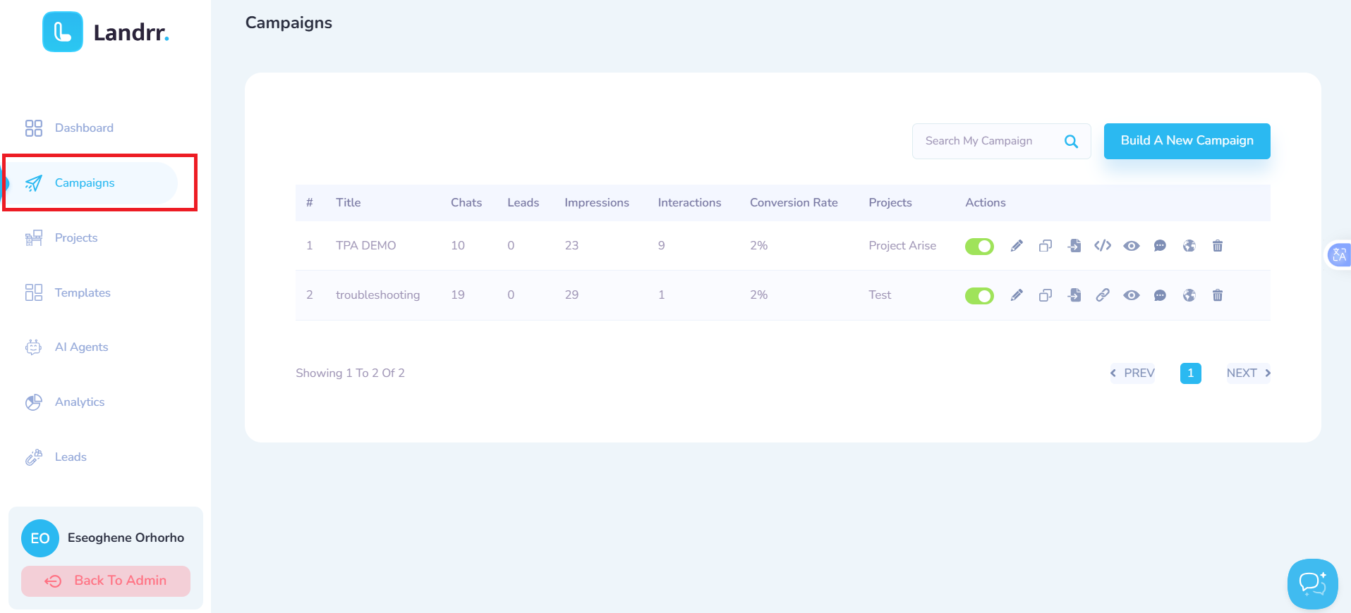Click Build A New Campaign button
Screen dimensions: 1351x613
pyautogui.click(x=1187, y=141)
